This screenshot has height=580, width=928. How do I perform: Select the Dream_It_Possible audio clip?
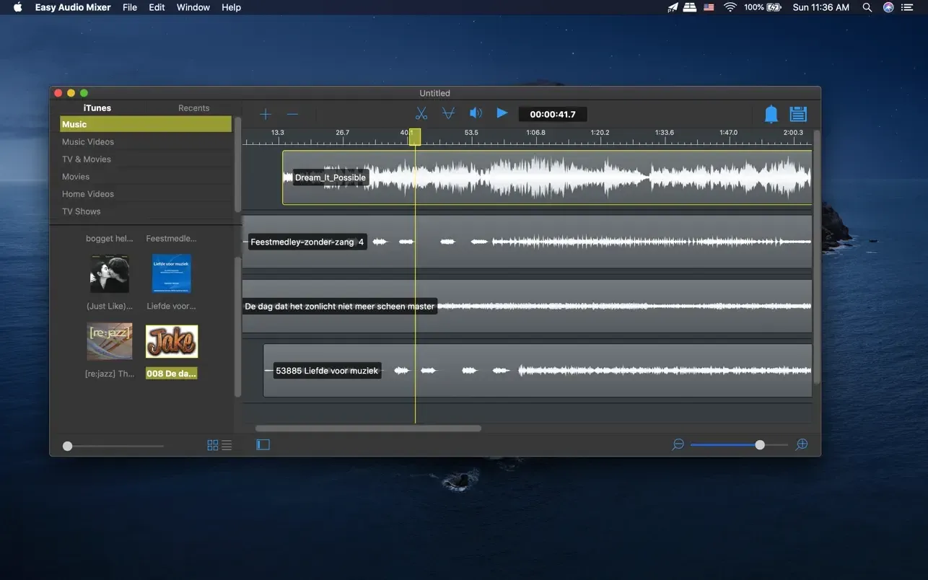329,177
